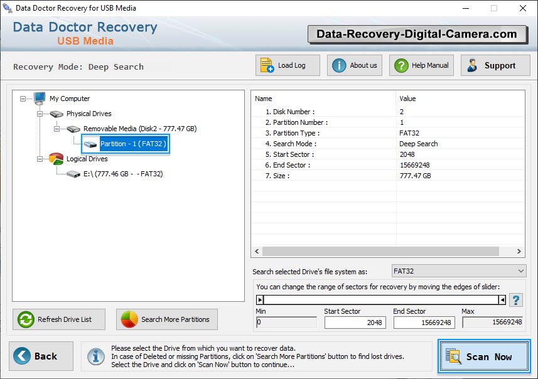Close the Data Doctor Recovery window

[523, 8]
